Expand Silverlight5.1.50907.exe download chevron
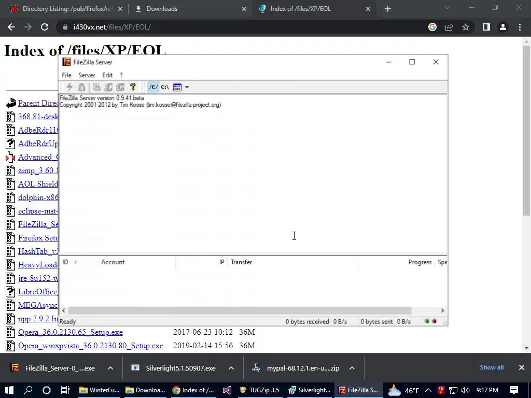The width and height of the screenshot is (531, 398). pyautogui.click(x=231, y=368)
